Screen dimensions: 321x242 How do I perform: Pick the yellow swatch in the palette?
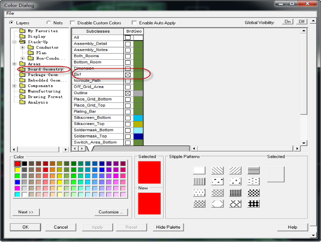coord(17,170)
